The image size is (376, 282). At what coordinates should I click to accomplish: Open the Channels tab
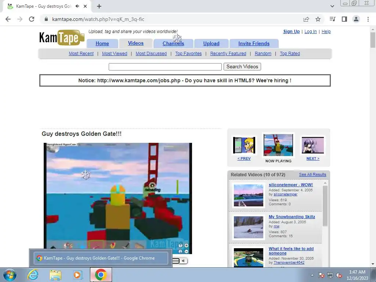click(x=173, y=43)
